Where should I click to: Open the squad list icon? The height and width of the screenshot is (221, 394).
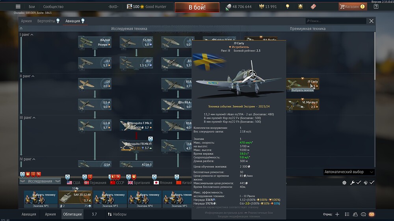click(x=347, y=214)
